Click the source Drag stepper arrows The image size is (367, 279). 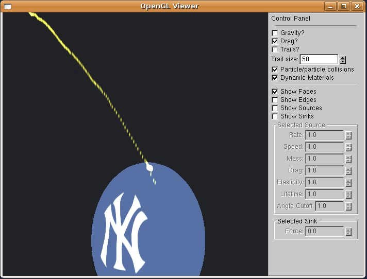point(348,171)
